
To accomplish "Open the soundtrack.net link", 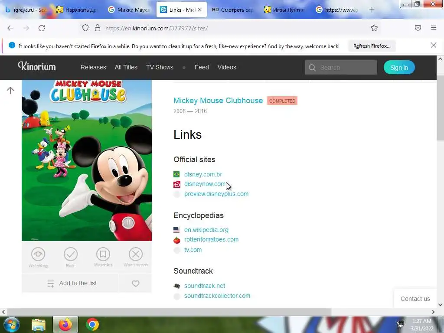I will pyautogui.click(x=205, y=286).
